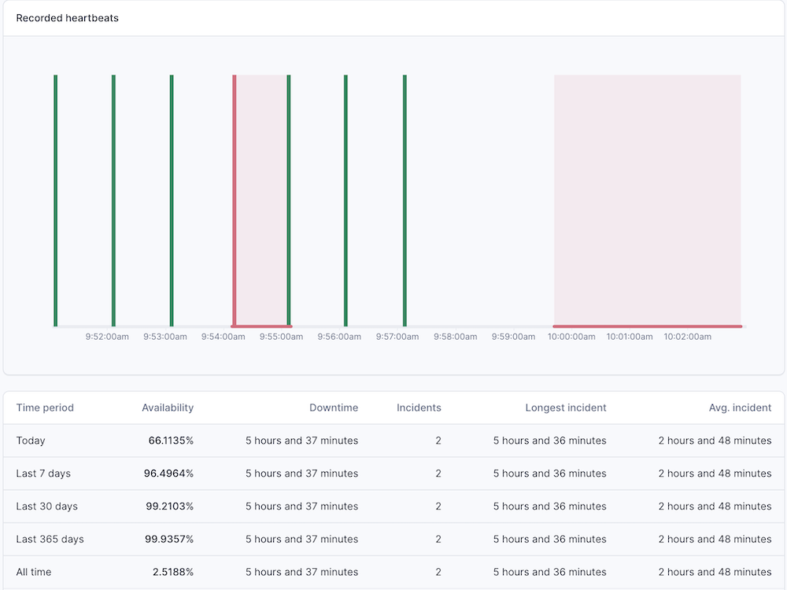Click the 9:59:00am axis label

click(x=513, y=337)
